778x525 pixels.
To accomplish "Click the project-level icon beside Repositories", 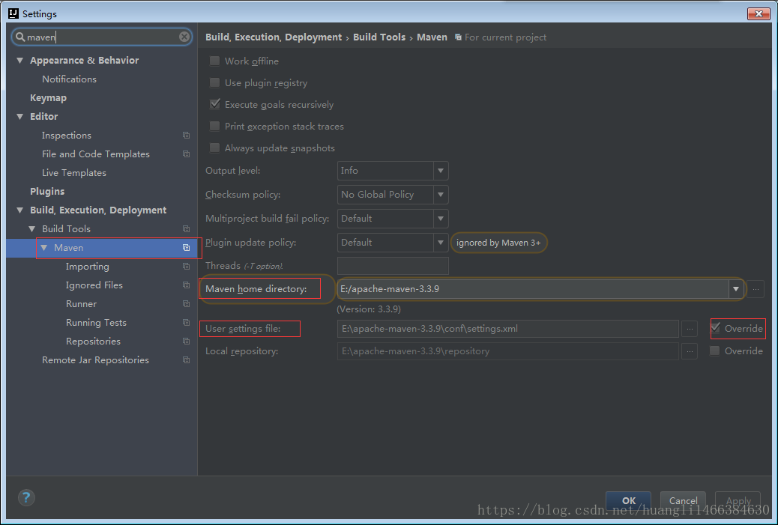I will coord(186,342).
